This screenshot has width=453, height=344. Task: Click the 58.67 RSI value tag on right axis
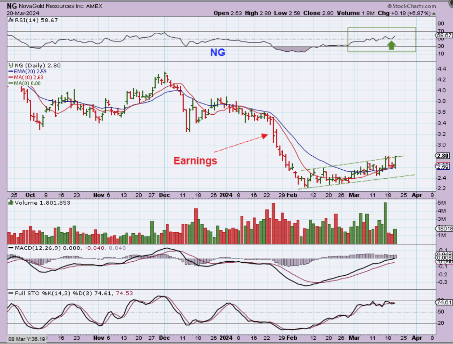444,35
